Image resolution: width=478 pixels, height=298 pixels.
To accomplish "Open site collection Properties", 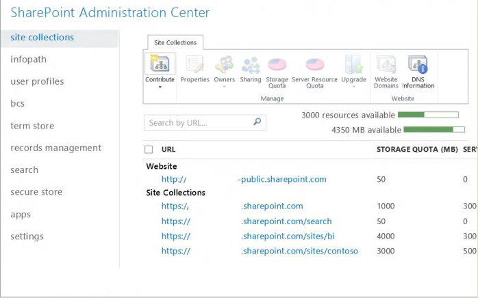I will (194, 65).
